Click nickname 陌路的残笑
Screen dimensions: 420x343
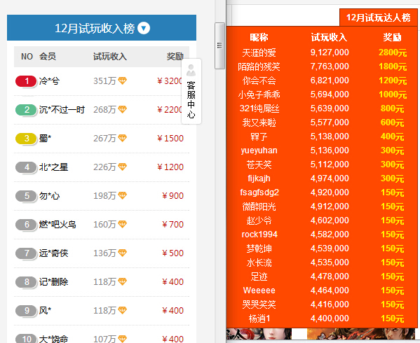click(259, 66)
